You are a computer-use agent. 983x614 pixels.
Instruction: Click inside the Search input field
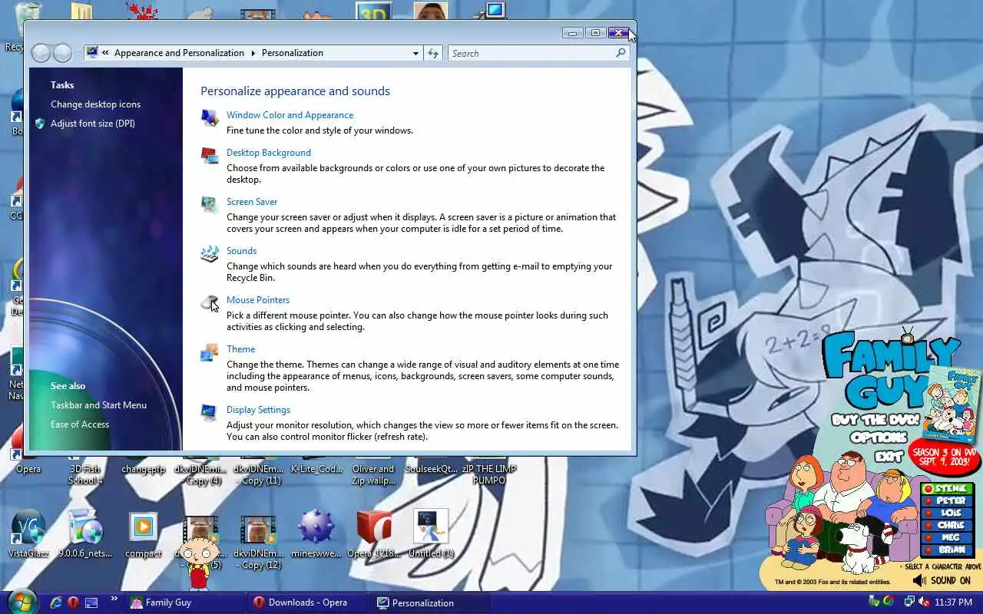pos(531,53)
